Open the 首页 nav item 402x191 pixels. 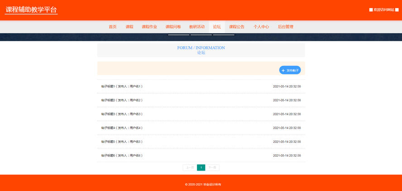113,27
